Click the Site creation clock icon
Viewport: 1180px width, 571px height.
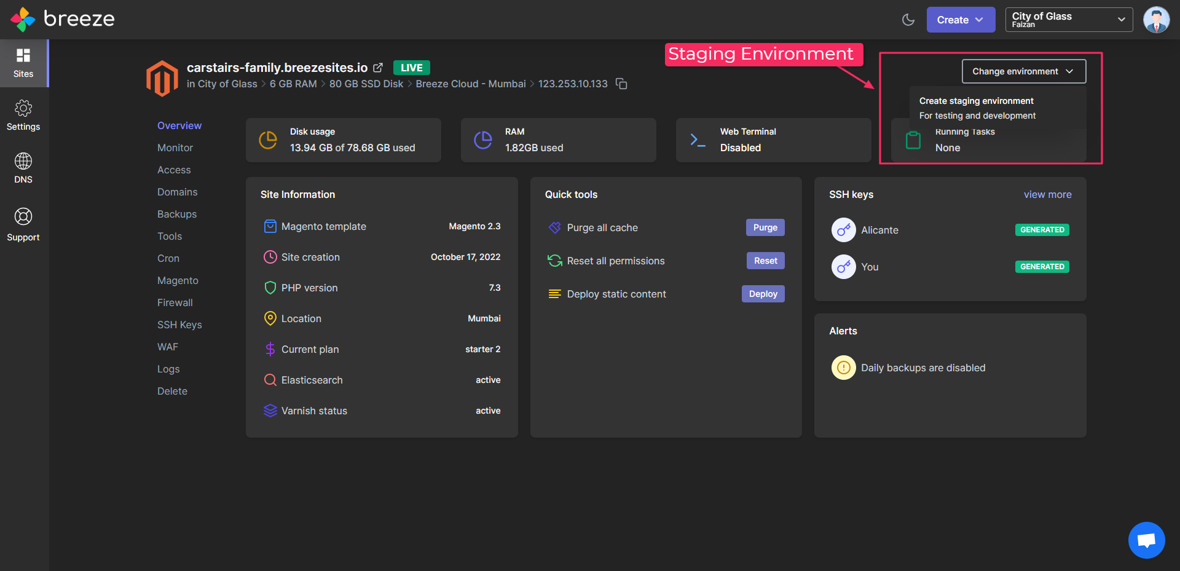[270, 257]
